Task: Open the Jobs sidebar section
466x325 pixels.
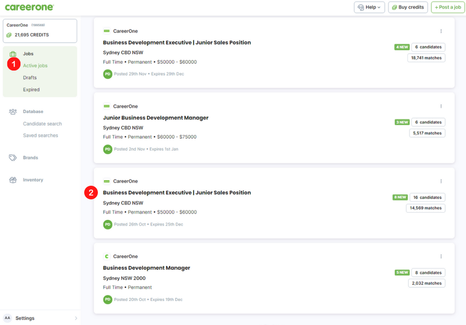Action: [x=28, y=54]
